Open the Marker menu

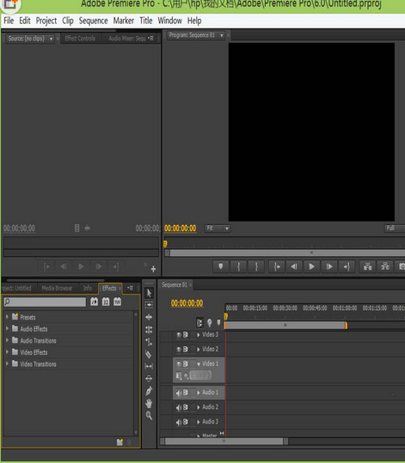tap(124, 21)
